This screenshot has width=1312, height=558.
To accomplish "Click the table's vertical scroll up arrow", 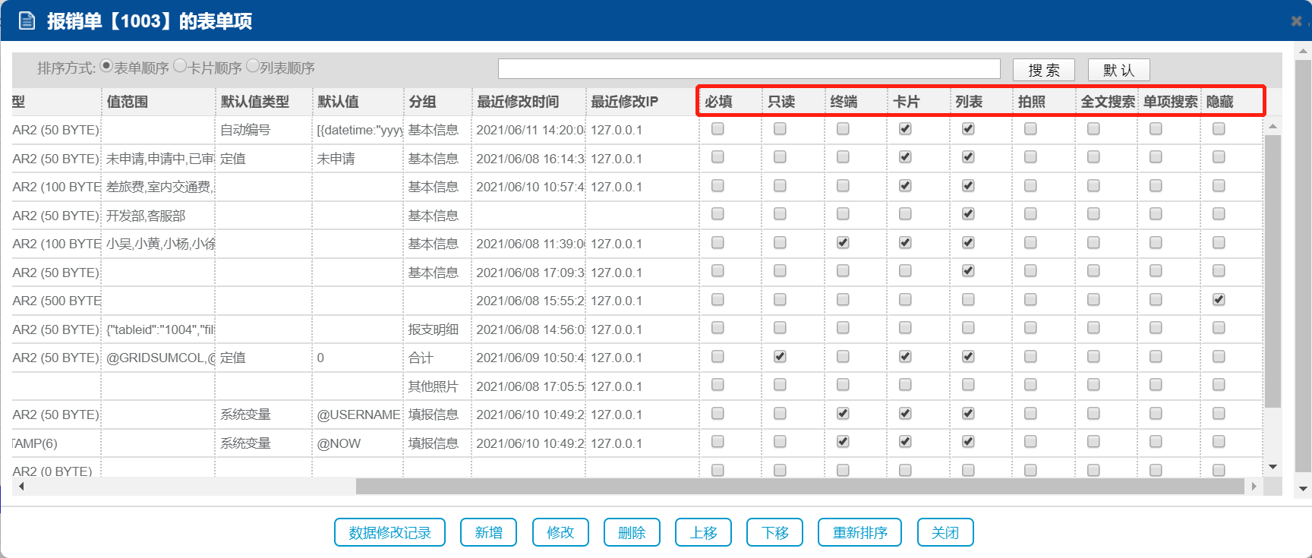I will [x=1273, y=126].
